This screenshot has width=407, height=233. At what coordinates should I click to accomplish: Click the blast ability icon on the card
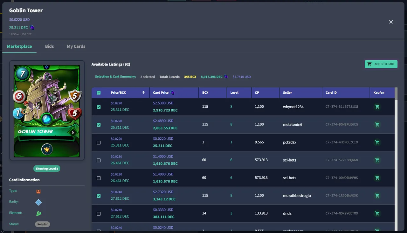[x=47, y=150]
